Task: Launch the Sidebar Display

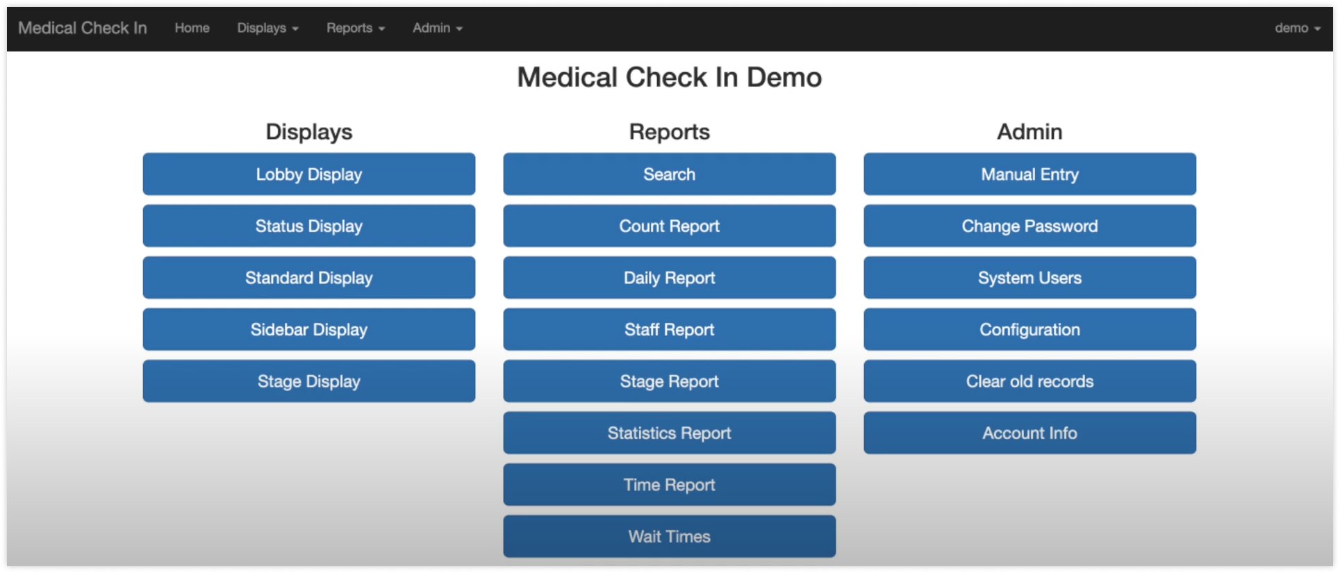Action: coord(309,329)
